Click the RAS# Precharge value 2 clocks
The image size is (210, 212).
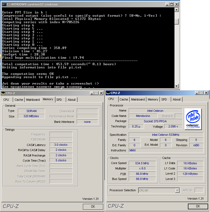tap(61, 155)
